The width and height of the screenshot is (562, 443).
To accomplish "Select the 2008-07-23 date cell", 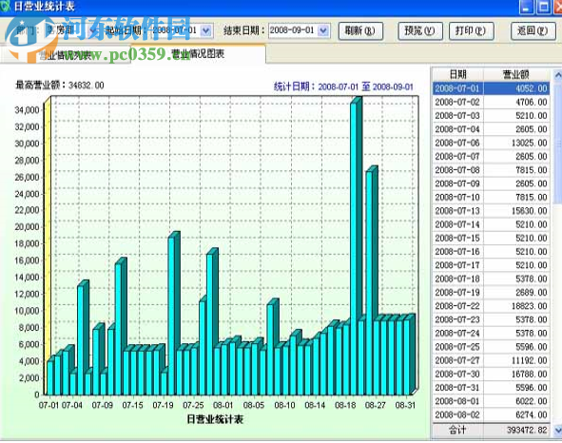I will pos(457,320).
